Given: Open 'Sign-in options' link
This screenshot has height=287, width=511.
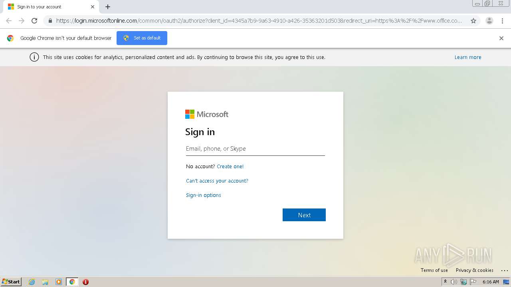Looking at the screenshot, I should (203, 195).
